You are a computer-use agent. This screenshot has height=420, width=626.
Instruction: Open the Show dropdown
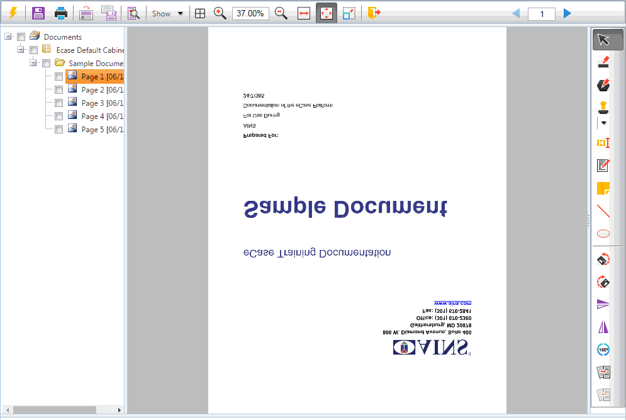pyautogui.click(x=167, y=14)
